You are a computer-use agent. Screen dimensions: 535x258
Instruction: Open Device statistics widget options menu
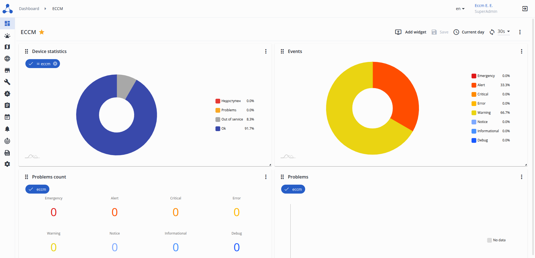tap(266, 51)
